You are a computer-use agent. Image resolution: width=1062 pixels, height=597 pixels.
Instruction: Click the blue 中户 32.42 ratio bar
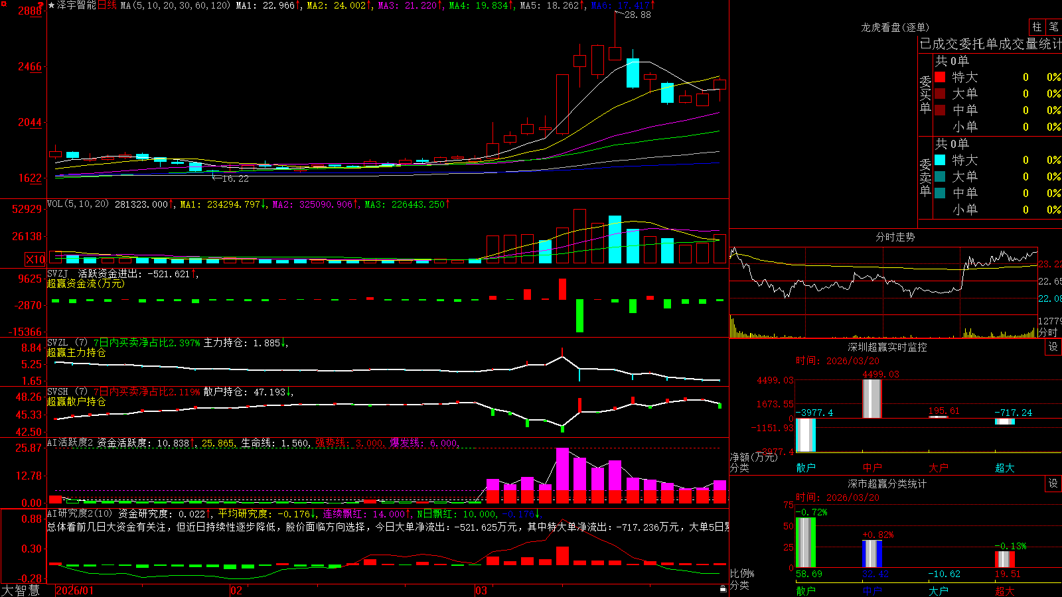click(x=872, y=554)
